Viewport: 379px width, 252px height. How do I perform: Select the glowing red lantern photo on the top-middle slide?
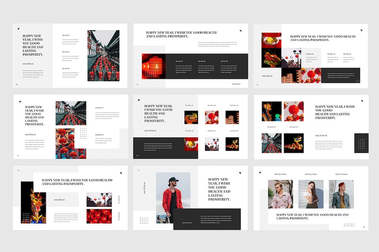153,66
